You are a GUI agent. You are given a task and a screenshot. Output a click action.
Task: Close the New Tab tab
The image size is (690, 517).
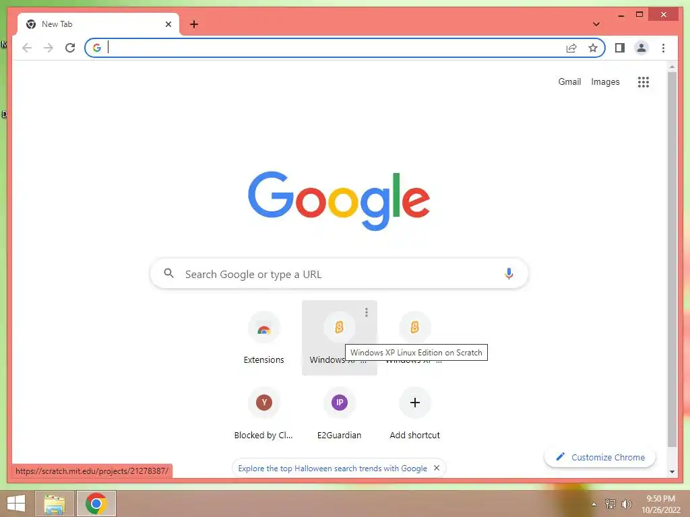pyautogui.click(x=168, y=24)
